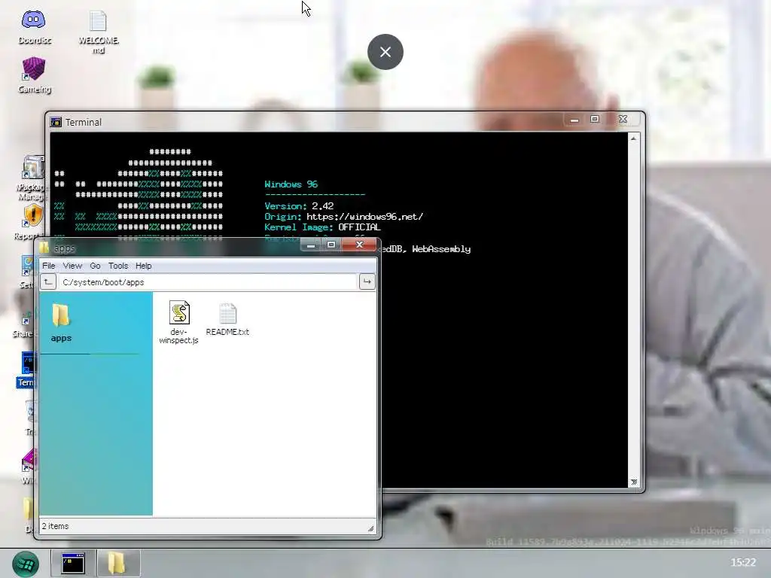Open the Start menu button

(26, 563)
